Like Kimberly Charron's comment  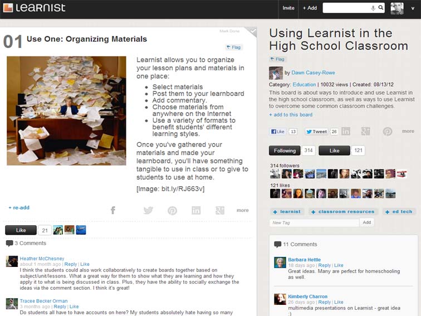point(339,302)
